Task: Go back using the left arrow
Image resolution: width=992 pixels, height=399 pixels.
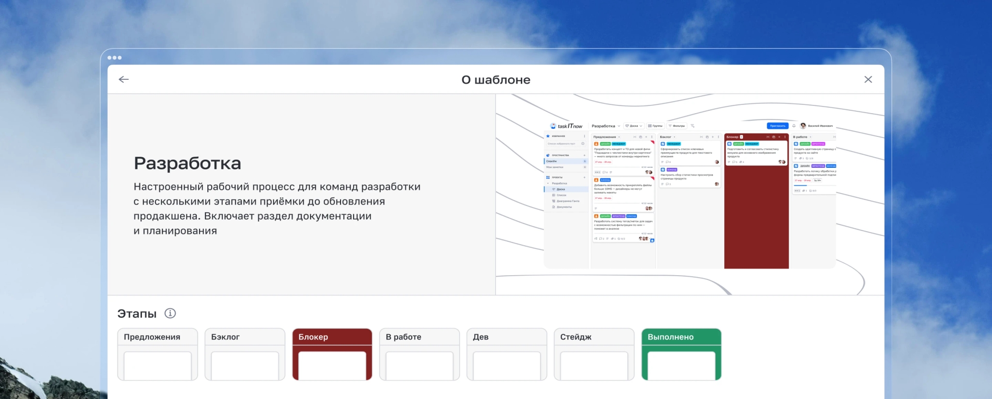Action: 124,79
